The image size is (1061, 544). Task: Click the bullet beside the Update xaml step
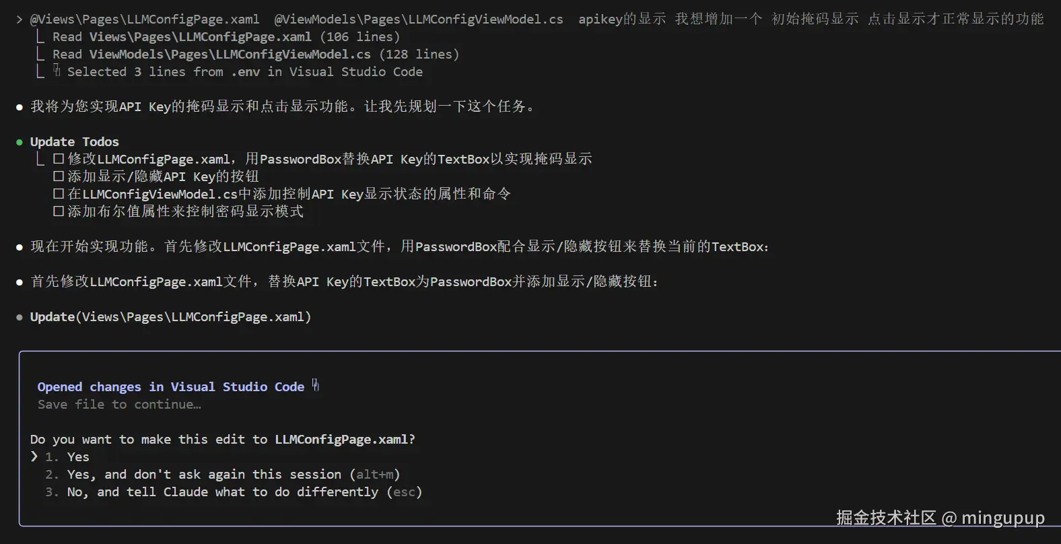click(x=20, y=317)
